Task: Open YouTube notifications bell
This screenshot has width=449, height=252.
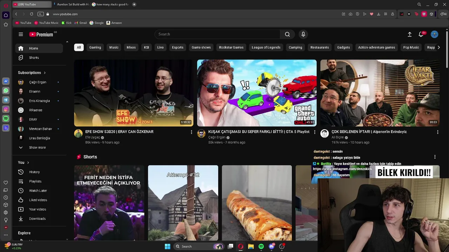Action: 421,34
